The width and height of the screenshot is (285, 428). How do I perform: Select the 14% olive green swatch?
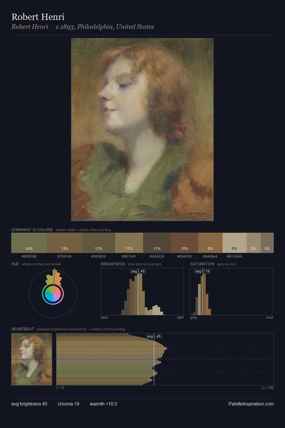pos(29,243)
